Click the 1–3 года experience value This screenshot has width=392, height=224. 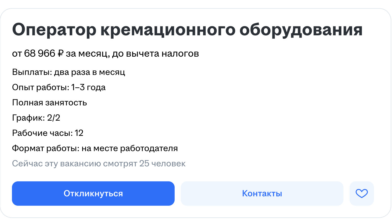point(88,87)
